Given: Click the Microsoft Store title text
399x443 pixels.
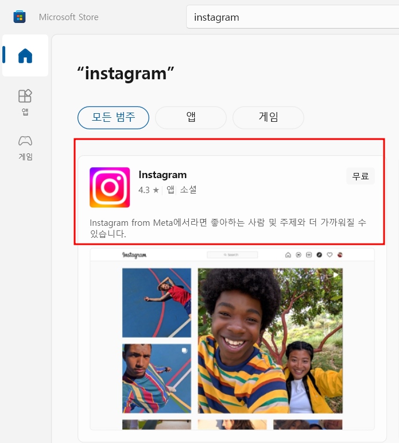Looking at the screenshot, I should point(69,17).
